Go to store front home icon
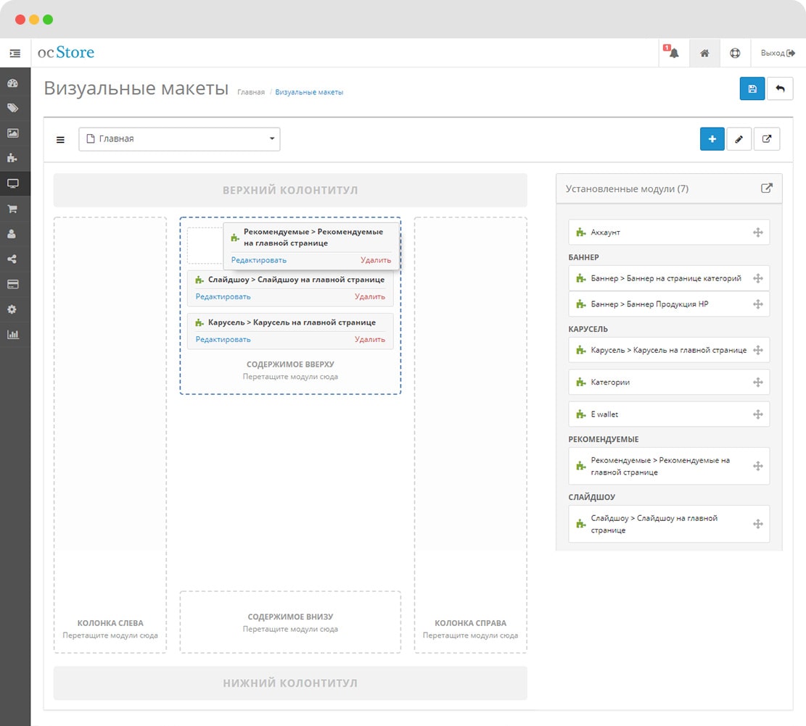Screen dimensions: 806x726 [x=704, y=53]
